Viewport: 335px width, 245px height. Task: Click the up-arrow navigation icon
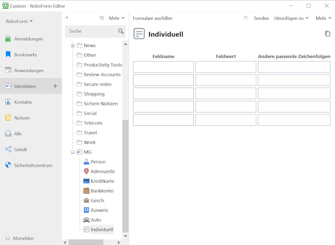pyautogui.click(x=67, y=18)
